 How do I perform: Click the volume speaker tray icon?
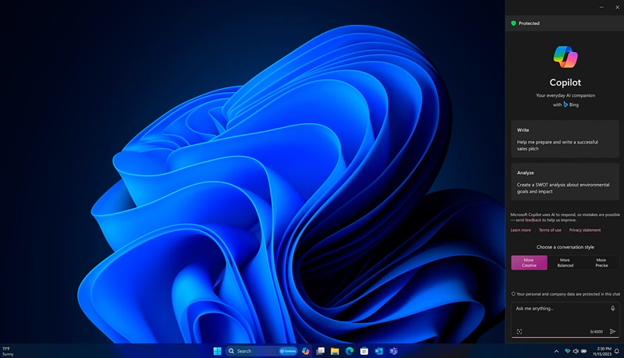576,351
